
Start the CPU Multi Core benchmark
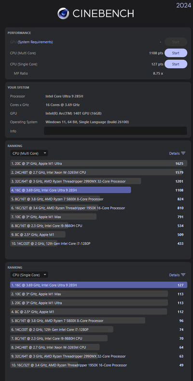click(176, 53)
